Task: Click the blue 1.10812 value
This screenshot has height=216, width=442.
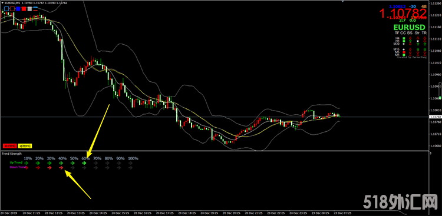Action: pyautogui.click(x=397, y=6)
